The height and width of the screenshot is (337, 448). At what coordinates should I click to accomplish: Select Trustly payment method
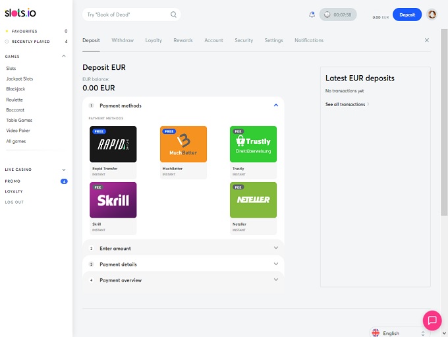[x=253, y=144]
